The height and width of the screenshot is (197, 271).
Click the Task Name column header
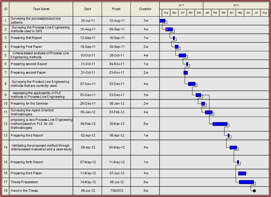[41, 9]
